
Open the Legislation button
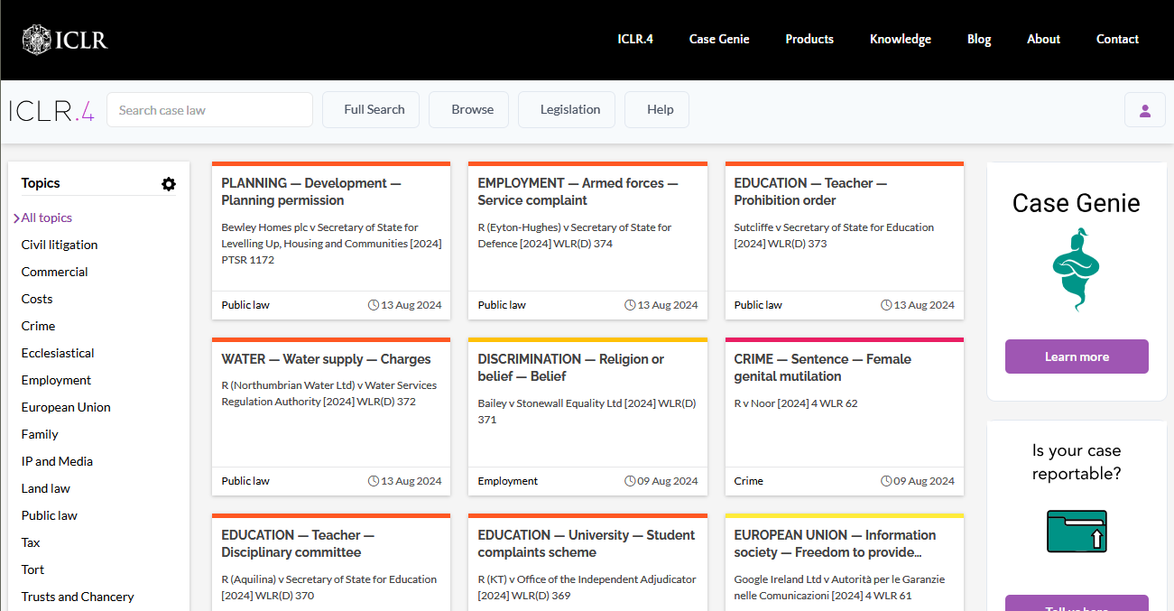coord(569,110)
